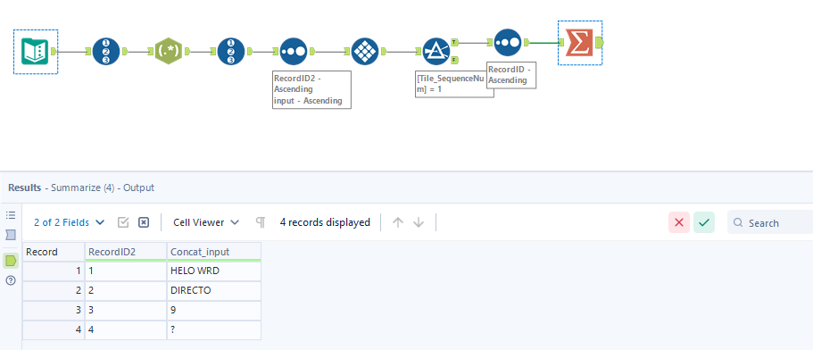The image size is (813, 350).
Task: Click the Text Input tool's output anchor
Action: (54, 51)
